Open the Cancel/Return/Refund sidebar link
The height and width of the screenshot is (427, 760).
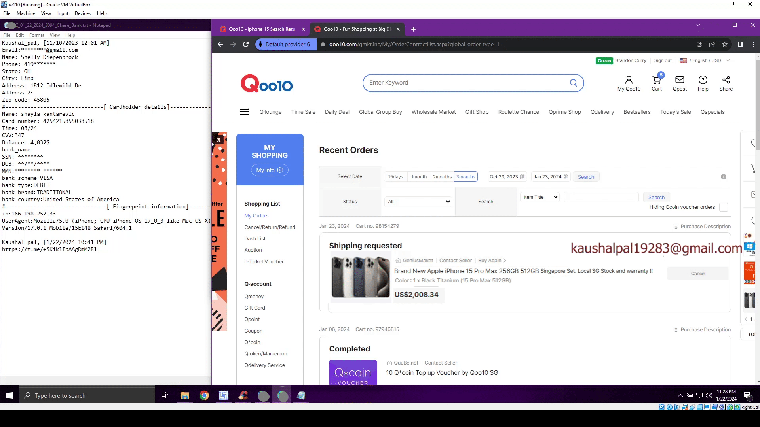coord(270,227)
